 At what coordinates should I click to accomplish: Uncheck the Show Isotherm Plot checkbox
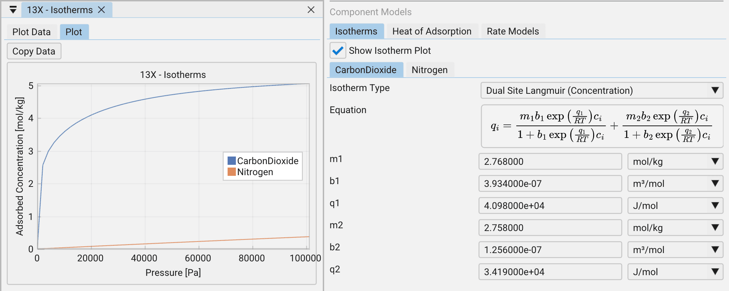(x=338, y=51)
